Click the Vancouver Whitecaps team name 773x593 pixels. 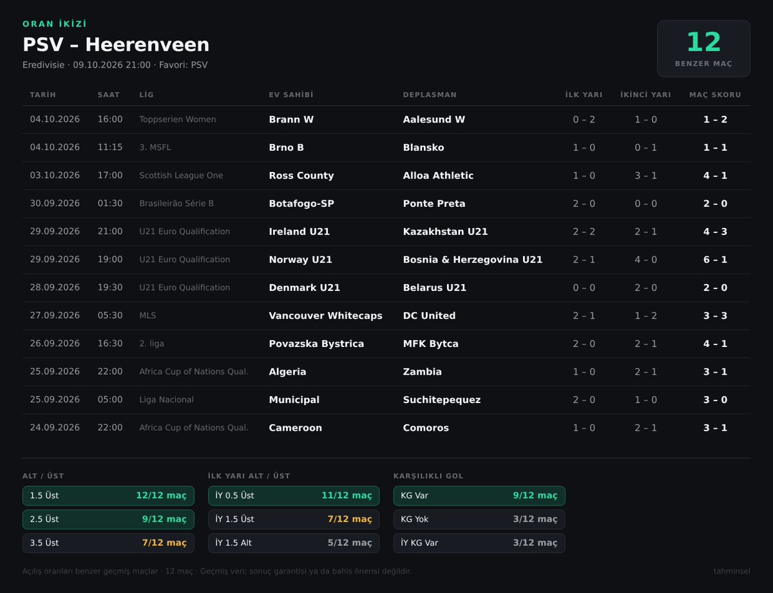point(325,315)
